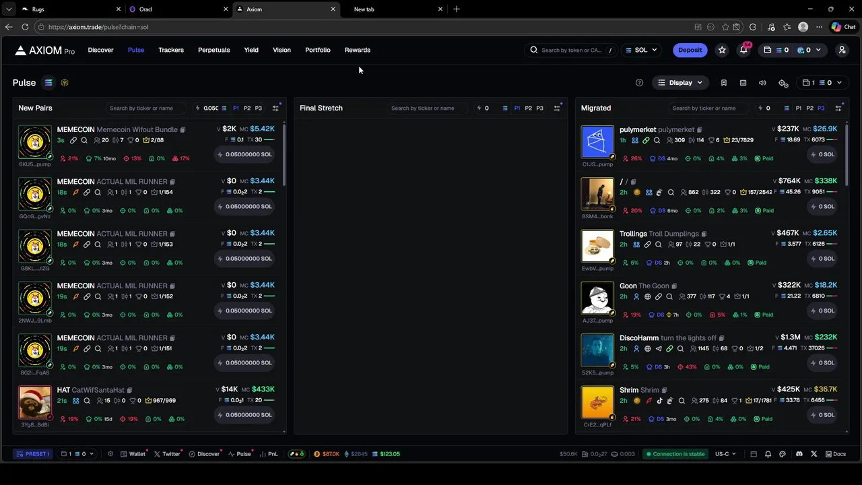The image size is (862, 485).
Task: Open Docs link in bottom bar
Action: 835,454
